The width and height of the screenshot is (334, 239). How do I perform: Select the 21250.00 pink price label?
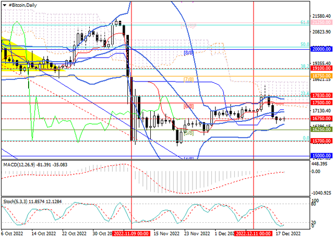point(321,22)
